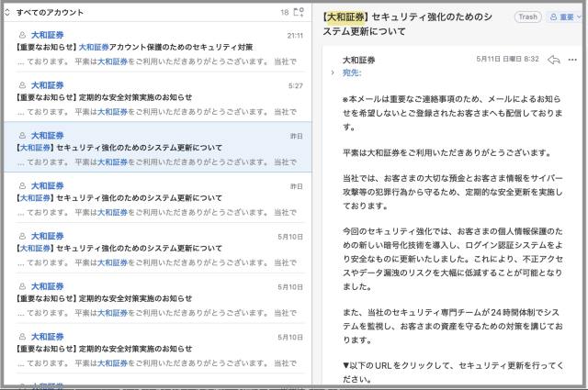
Task: Open the 5:27 定期的な安全対策実施 email
Action: coord(156,97)
